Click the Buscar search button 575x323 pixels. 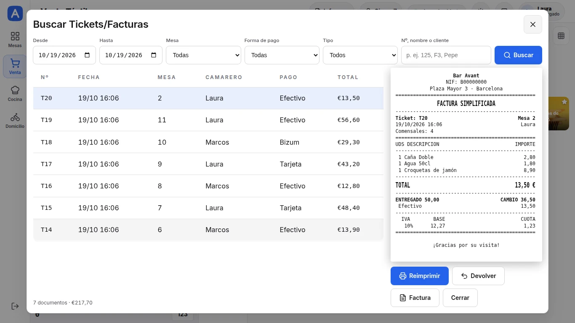point(518,55)
